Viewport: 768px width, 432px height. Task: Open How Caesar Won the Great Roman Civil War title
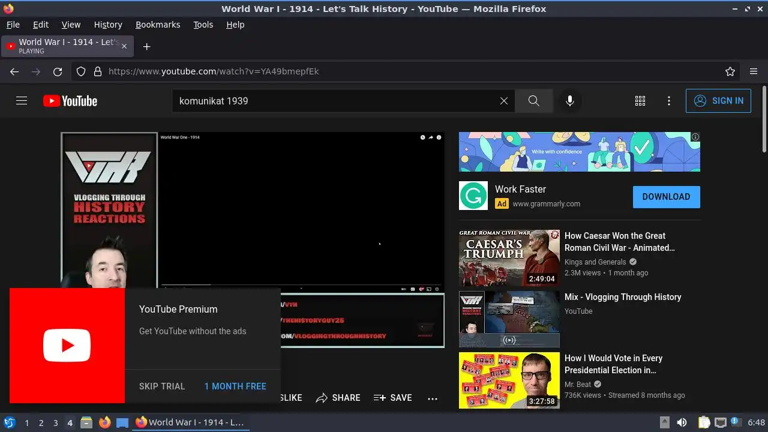[620, 242]
